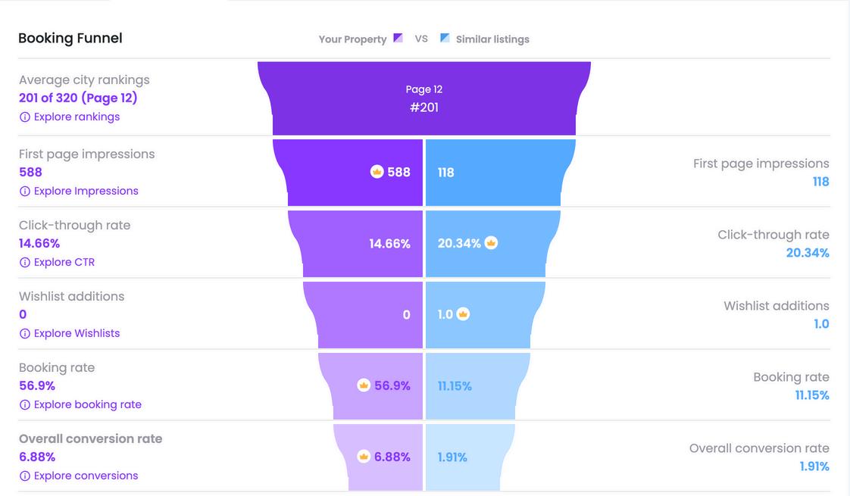Select the Page 12 #201 funnel segment

(424, 98)
